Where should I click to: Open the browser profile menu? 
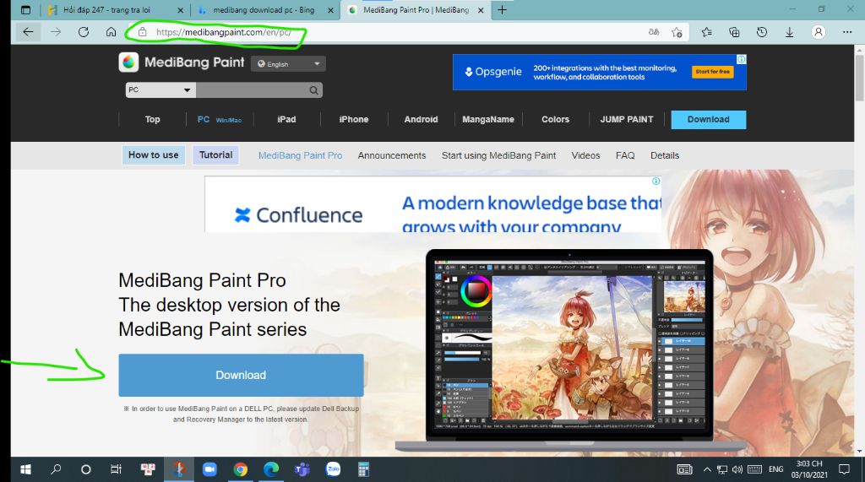pos(819,32)
